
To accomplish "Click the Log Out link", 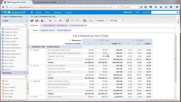I will (146, 12).
